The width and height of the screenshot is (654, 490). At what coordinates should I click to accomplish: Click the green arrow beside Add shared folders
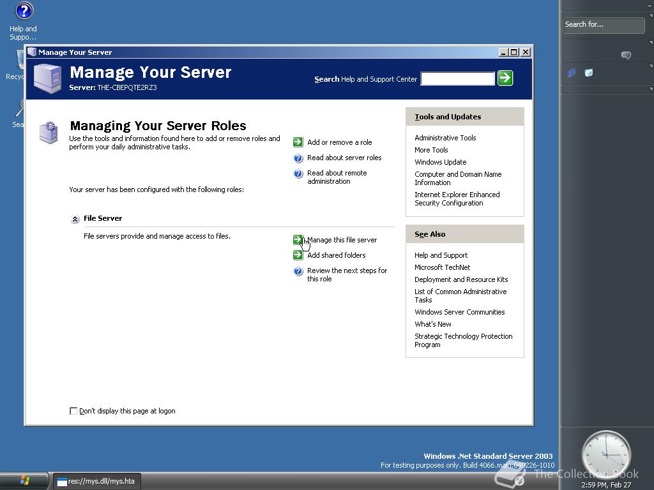point(298,255)
